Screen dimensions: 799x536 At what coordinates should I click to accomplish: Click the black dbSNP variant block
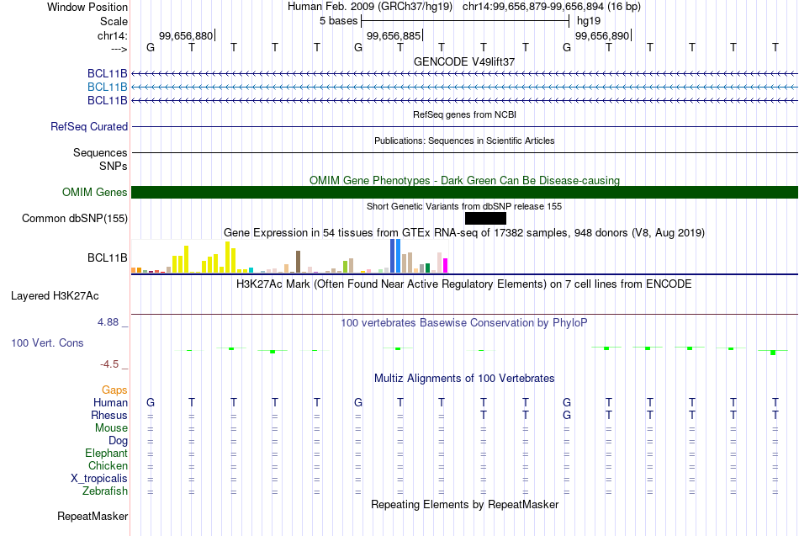(485, 218)
